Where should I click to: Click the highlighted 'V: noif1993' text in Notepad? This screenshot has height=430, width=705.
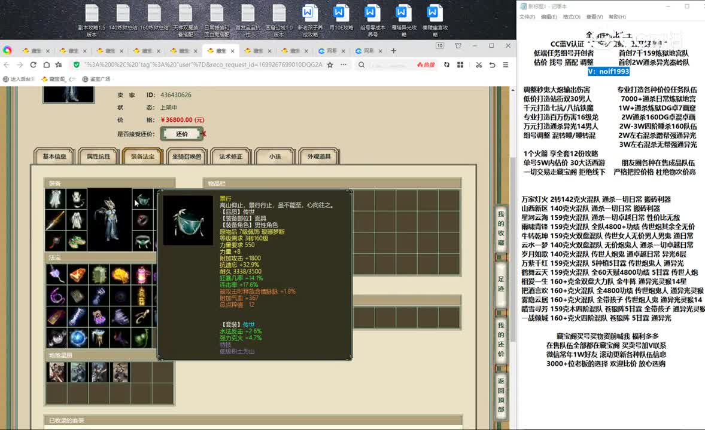608,71
